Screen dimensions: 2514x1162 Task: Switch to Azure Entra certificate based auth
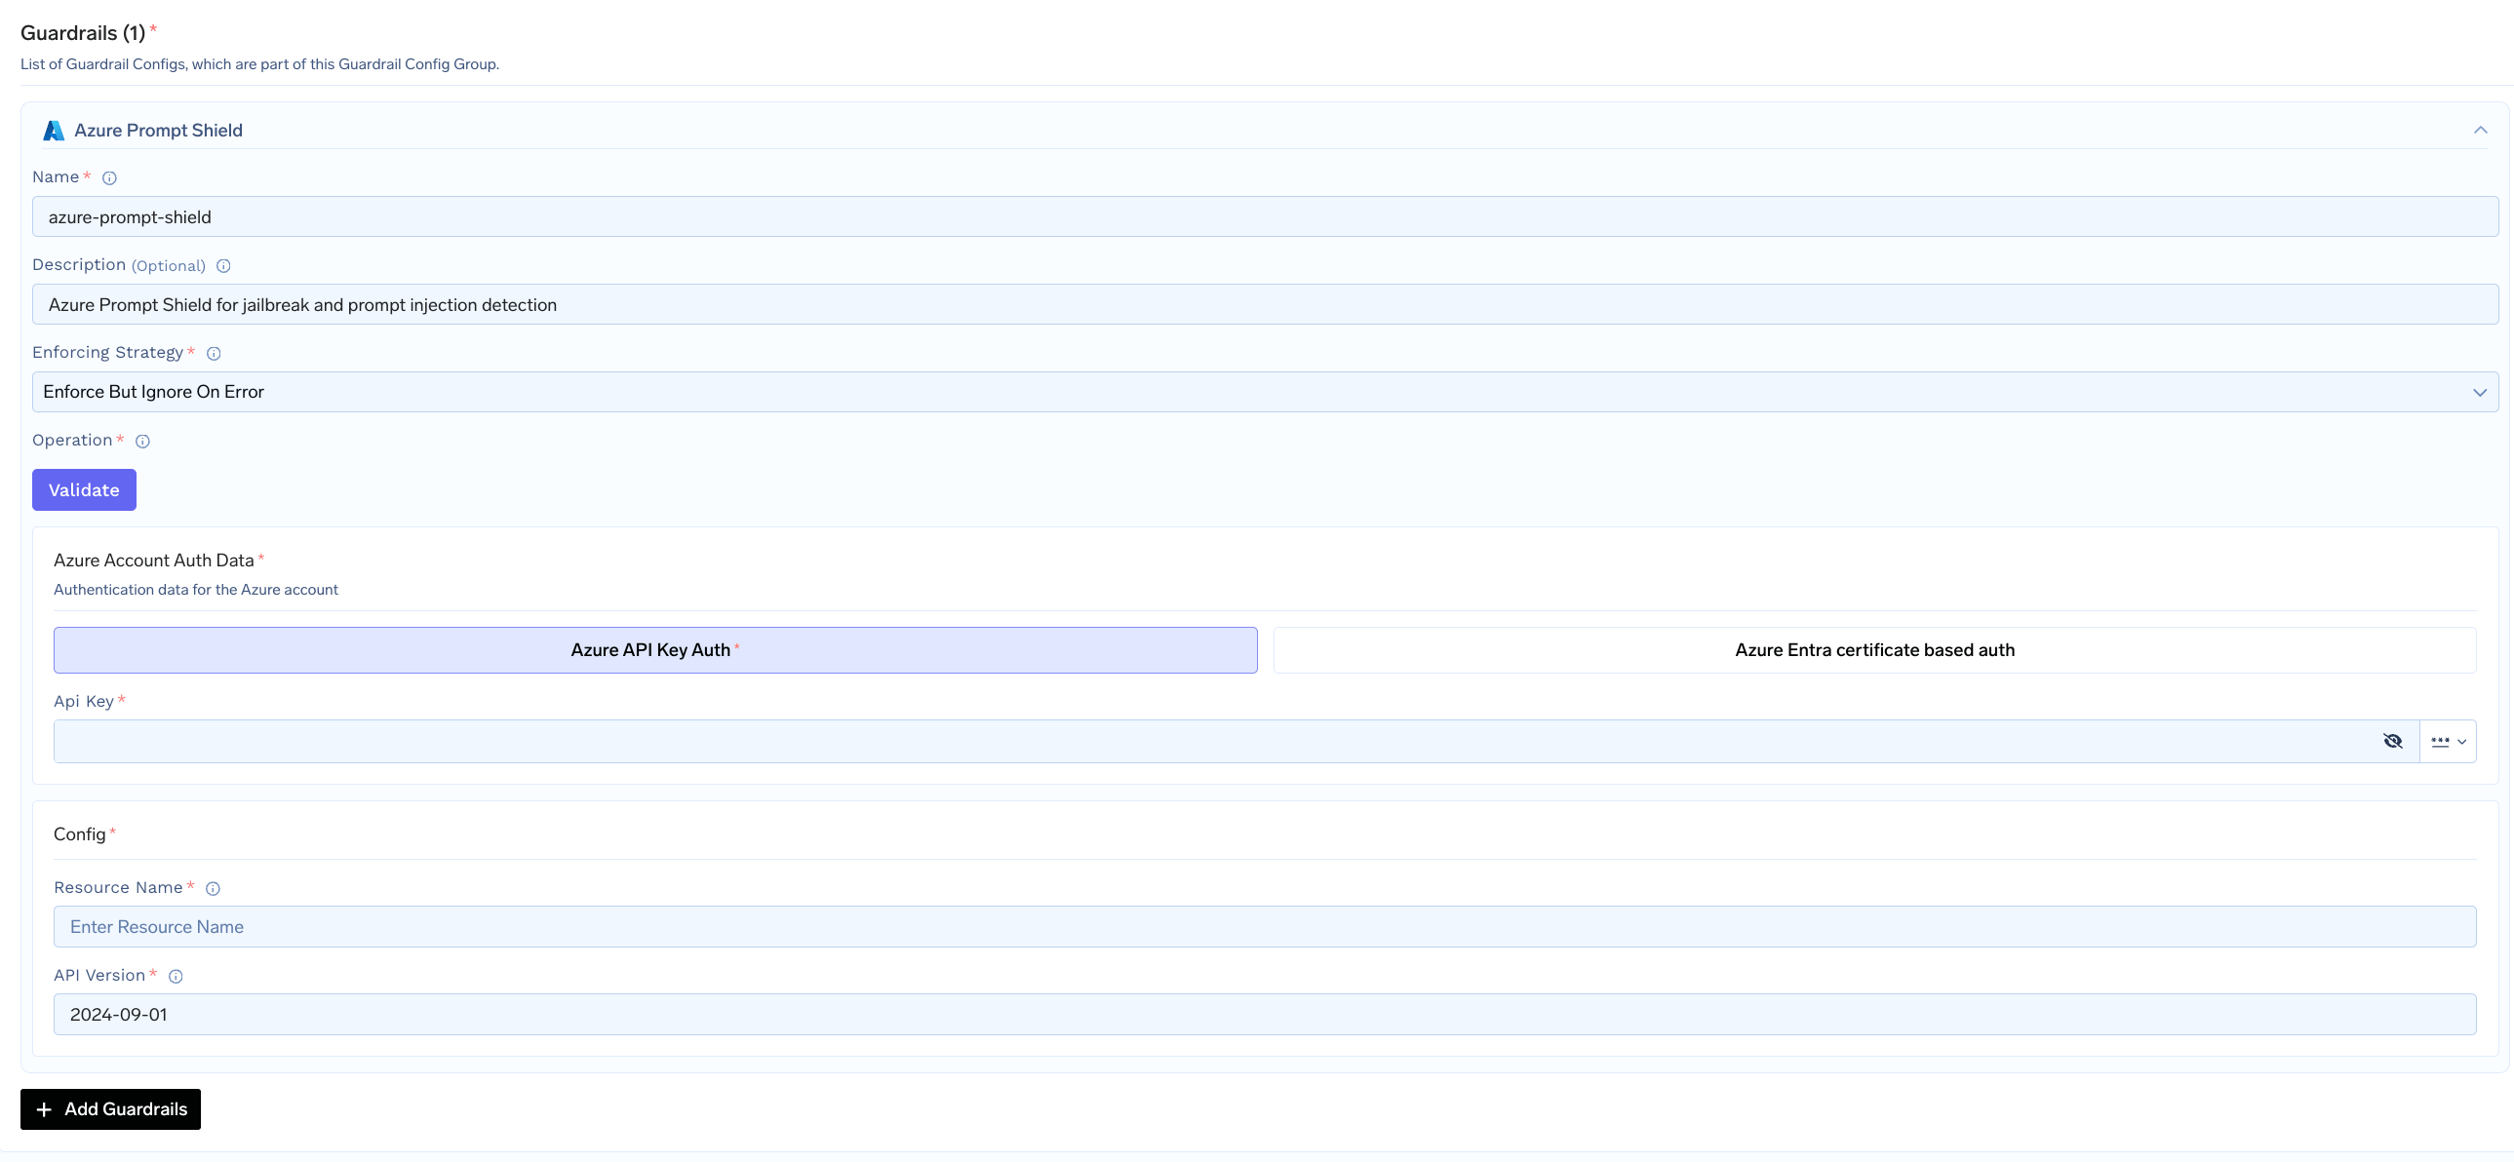[x=1873, y=650]
